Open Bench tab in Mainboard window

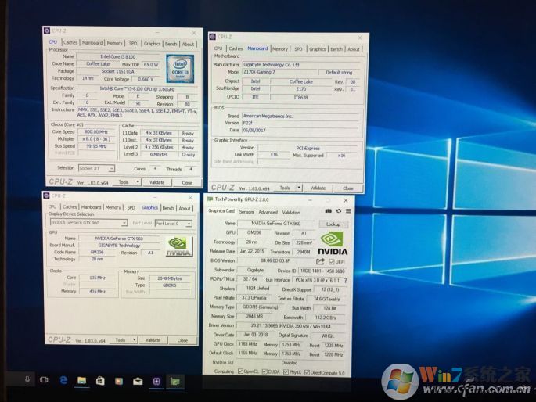coord(336,49)
